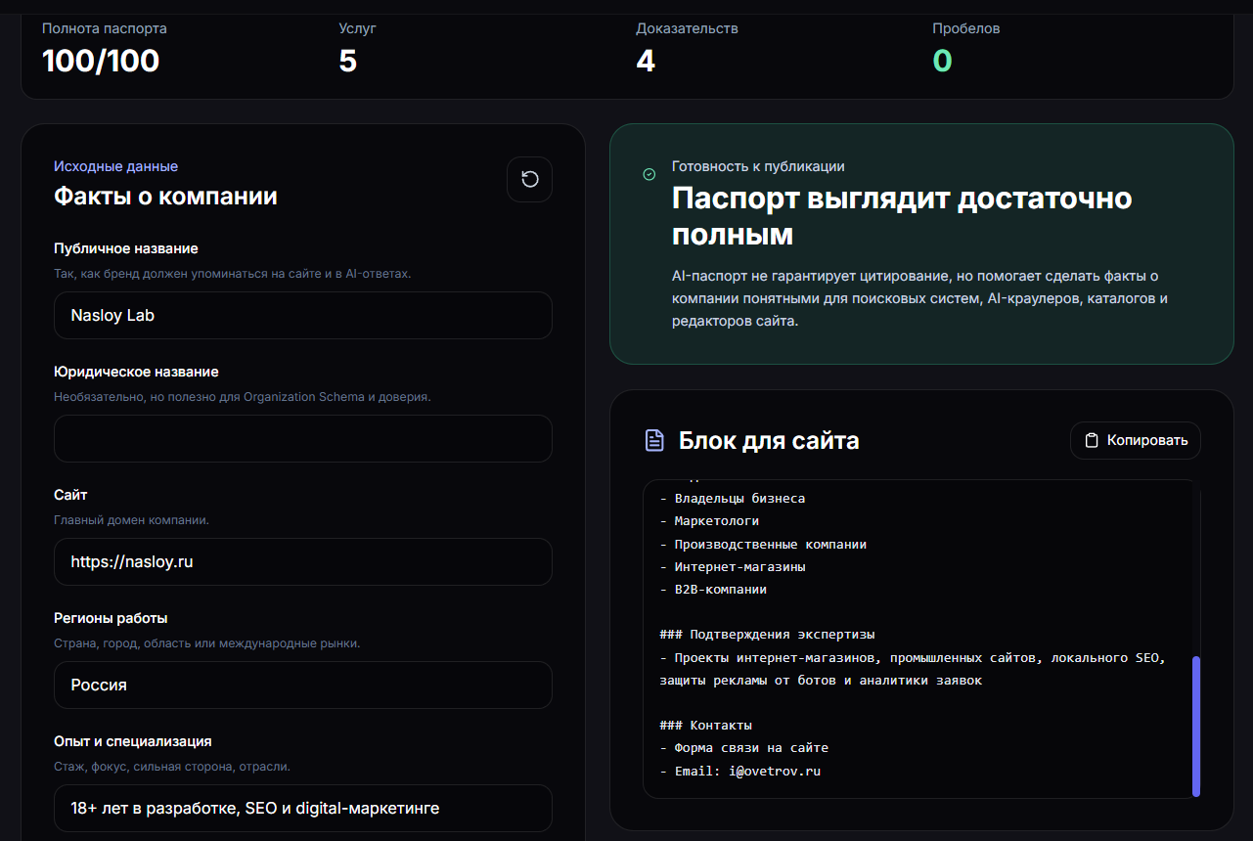Click the Опыт и специализация field label

point(133,741)
